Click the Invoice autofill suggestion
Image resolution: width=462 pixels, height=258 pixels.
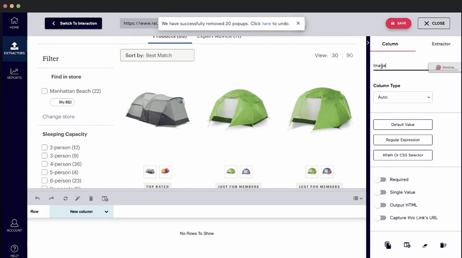445,67
